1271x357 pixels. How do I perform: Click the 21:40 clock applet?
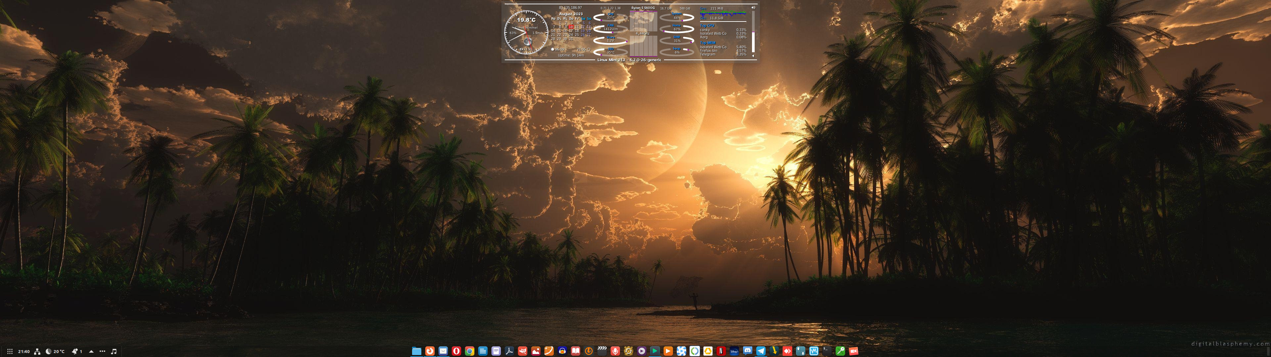click(24, 352)
